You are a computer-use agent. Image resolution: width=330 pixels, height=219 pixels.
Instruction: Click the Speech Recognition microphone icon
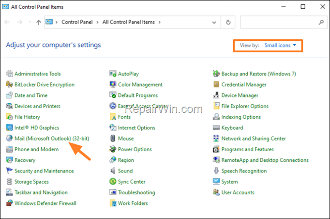pos(216,171)
